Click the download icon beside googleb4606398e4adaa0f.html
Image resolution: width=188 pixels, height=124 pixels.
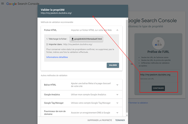click(x=72, y=39)
